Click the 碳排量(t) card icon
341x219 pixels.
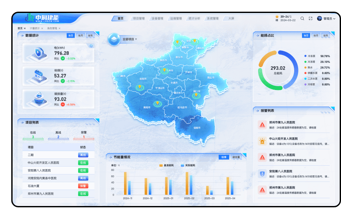(x=39, y=99)
